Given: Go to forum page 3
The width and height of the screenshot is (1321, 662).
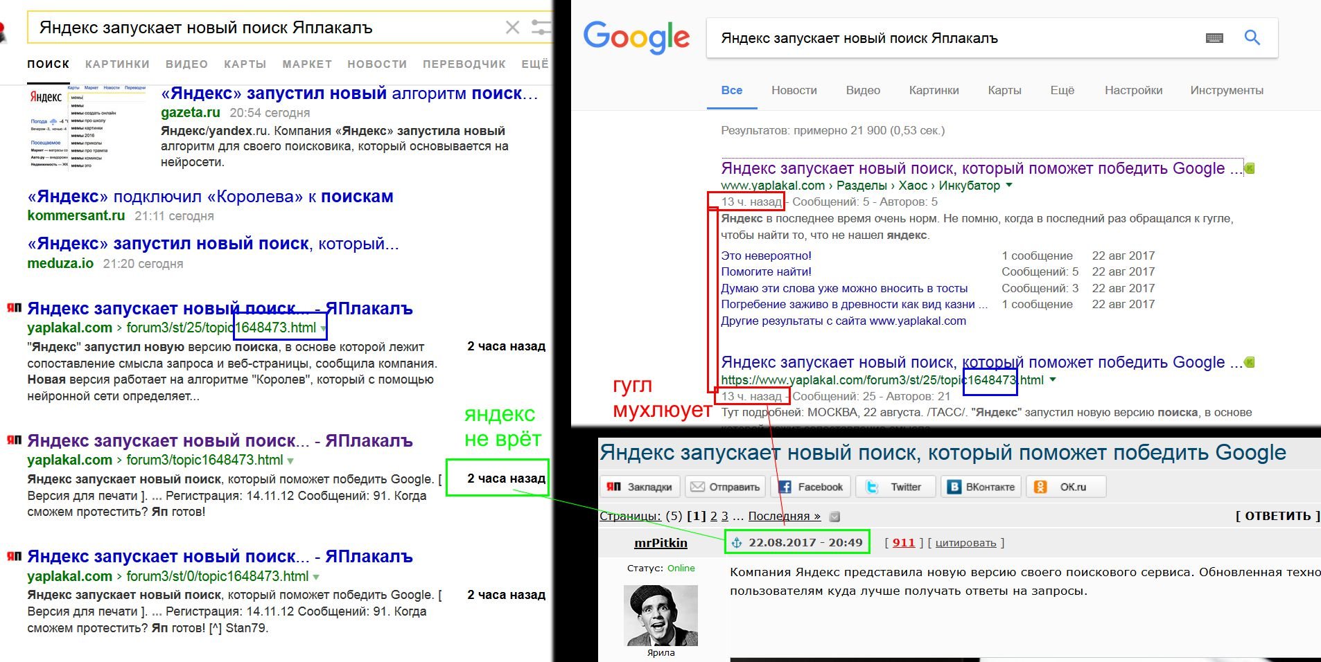Looking at the screenshot, I should [x=725, y=516].
